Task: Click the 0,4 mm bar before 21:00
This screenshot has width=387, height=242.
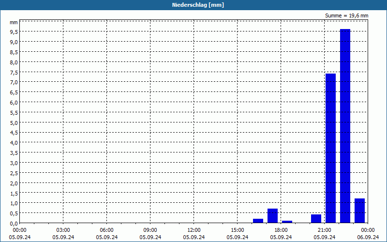Action: point(316,219)
